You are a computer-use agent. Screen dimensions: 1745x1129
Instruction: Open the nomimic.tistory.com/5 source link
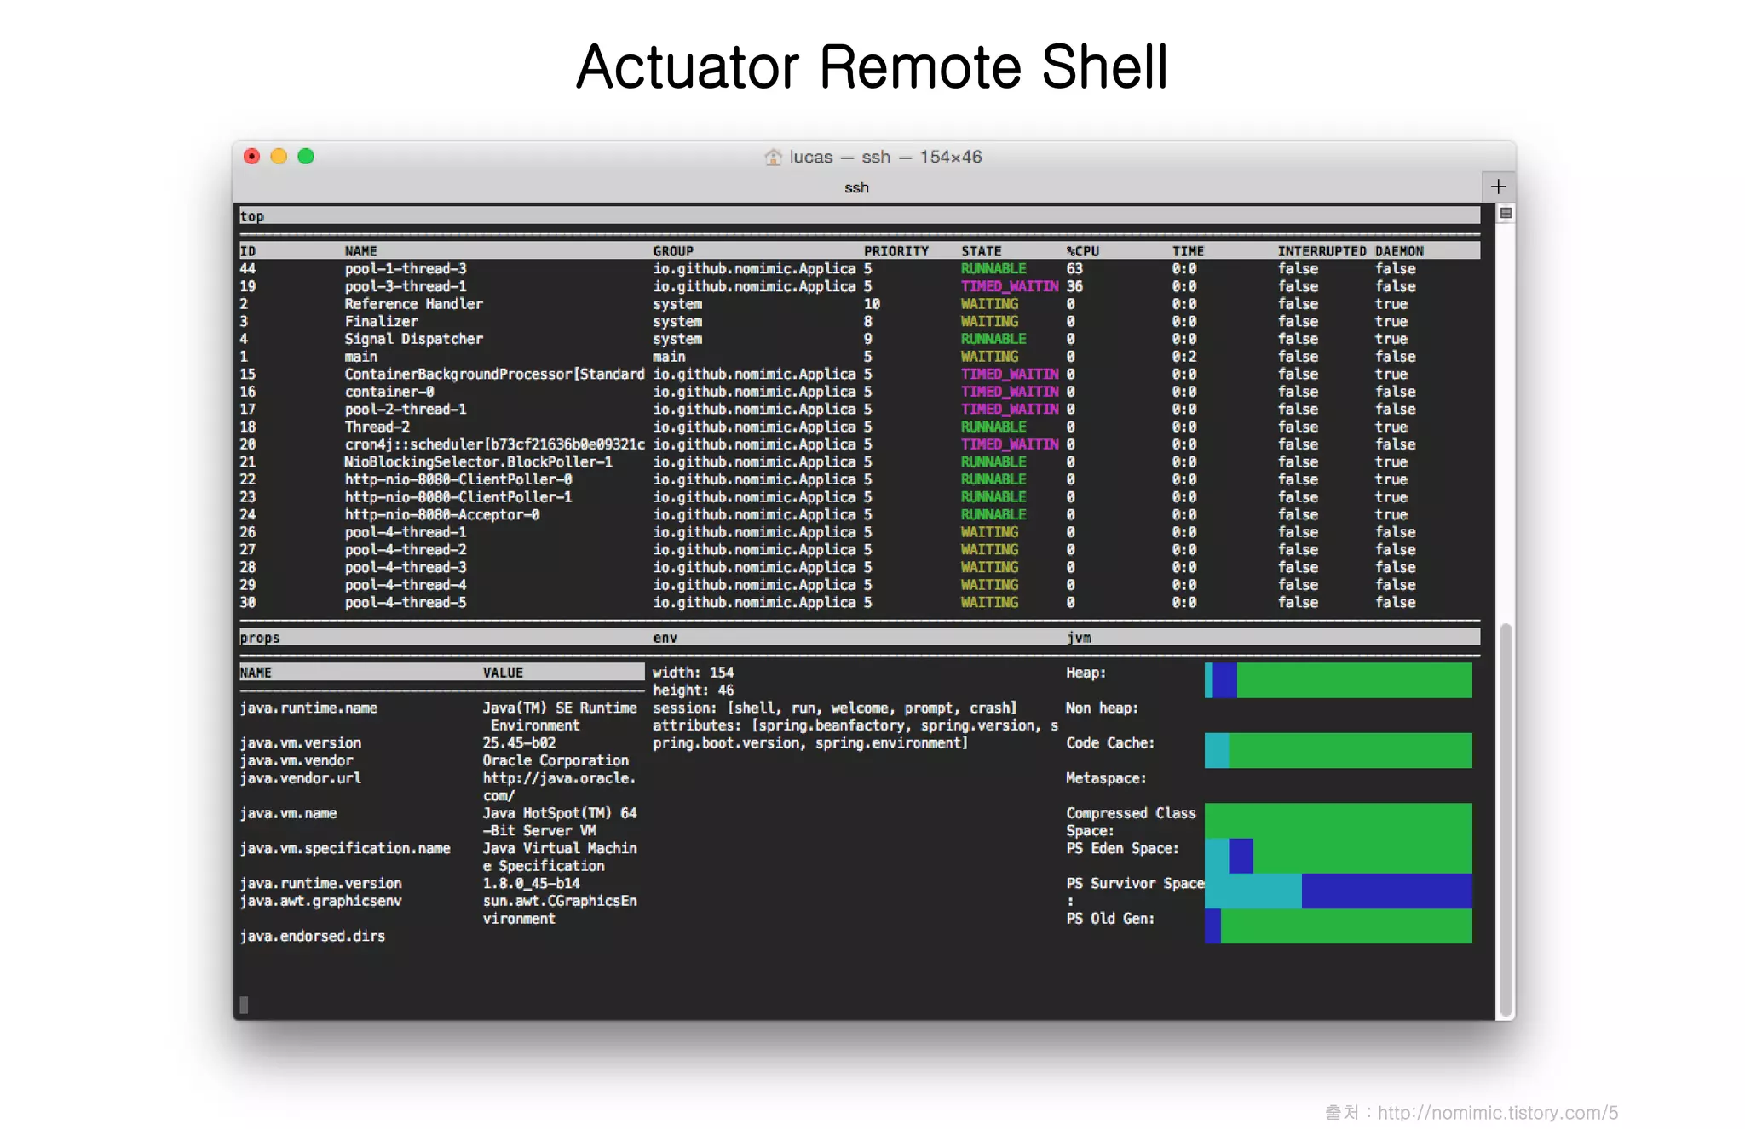[x=1497, y=1112]
